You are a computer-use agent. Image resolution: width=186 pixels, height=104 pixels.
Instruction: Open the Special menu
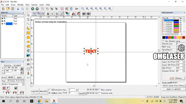(34, 5)
